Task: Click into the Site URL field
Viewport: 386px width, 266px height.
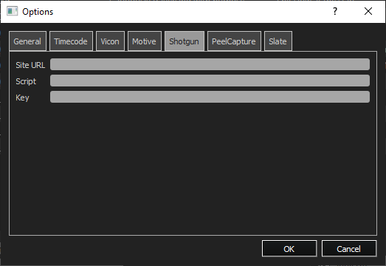Action: [x=210, y=64]
